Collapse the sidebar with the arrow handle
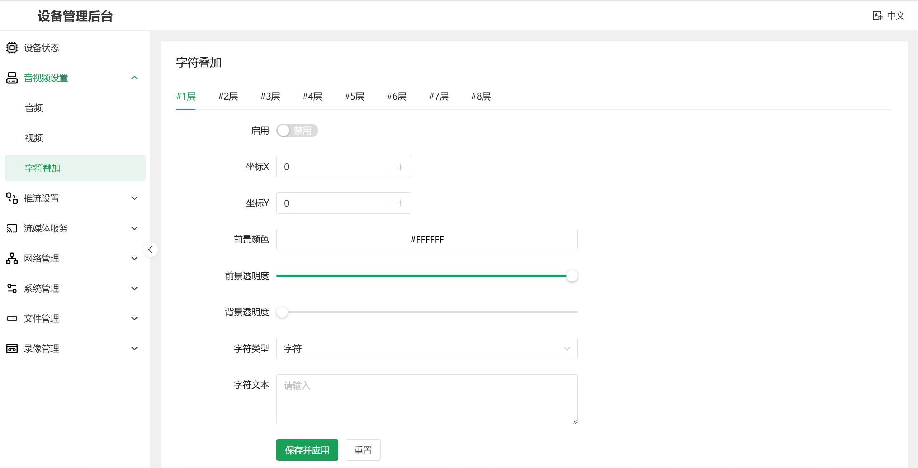918x468 pixels. pos(151,250)
